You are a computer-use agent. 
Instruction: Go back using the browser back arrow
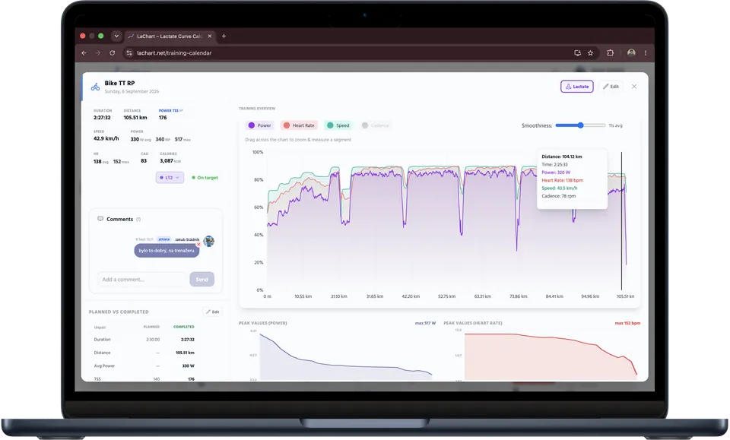click(84, 53)
